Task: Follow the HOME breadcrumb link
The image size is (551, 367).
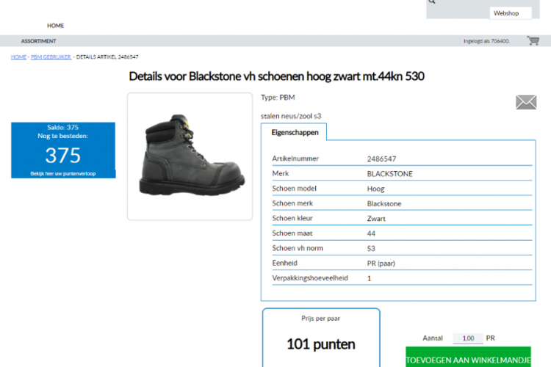Action: pyautogui.click(x=18, y=57)
